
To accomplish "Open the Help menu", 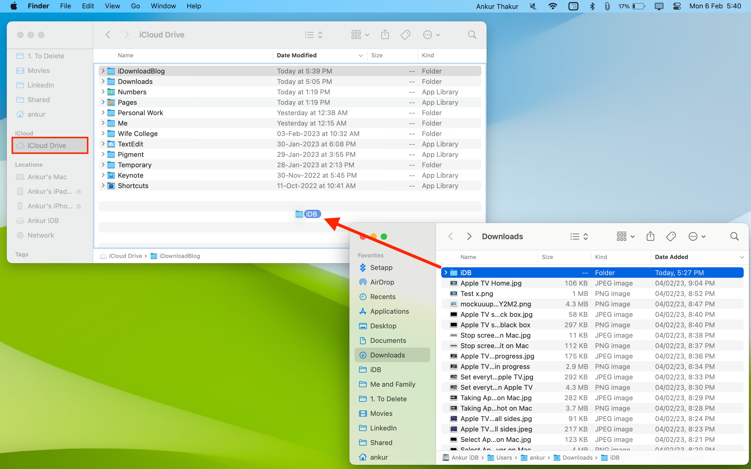I will 194,6.
